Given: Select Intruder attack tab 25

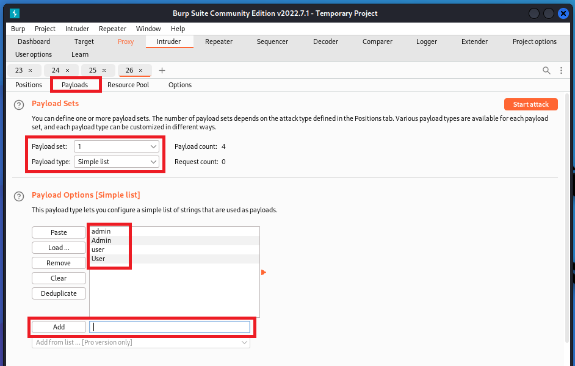Looking at the screenshot, I should pos(93,70).
